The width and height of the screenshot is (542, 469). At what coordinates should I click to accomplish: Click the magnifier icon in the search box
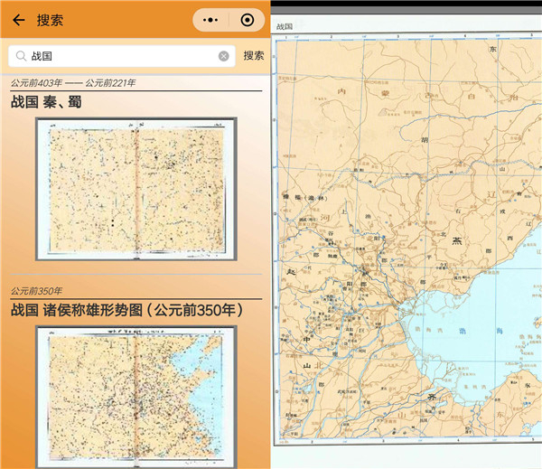click(22, 56)
